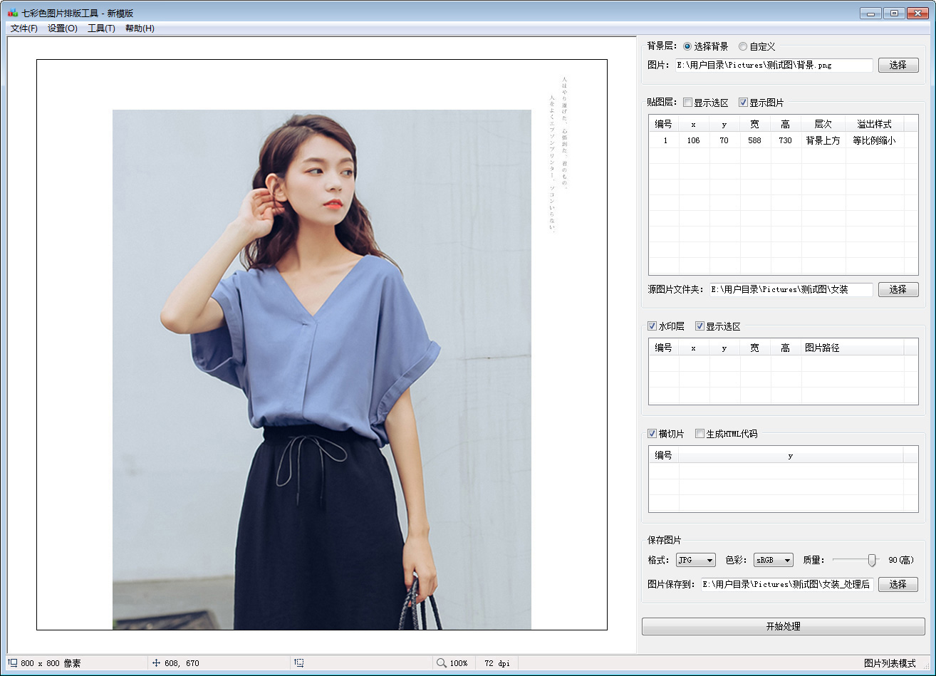The width and height of the screenshot is (936, 676).
Task: Click the 106 x cell
Action: [694, 140]
